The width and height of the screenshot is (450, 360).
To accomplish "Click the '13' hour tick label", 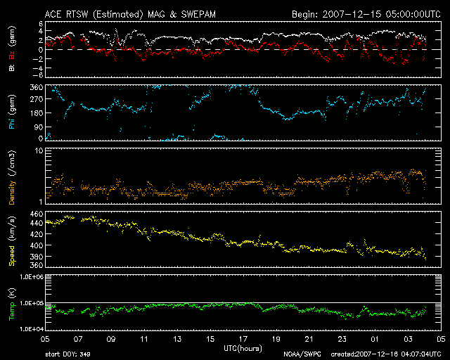I will click(177, 339).
